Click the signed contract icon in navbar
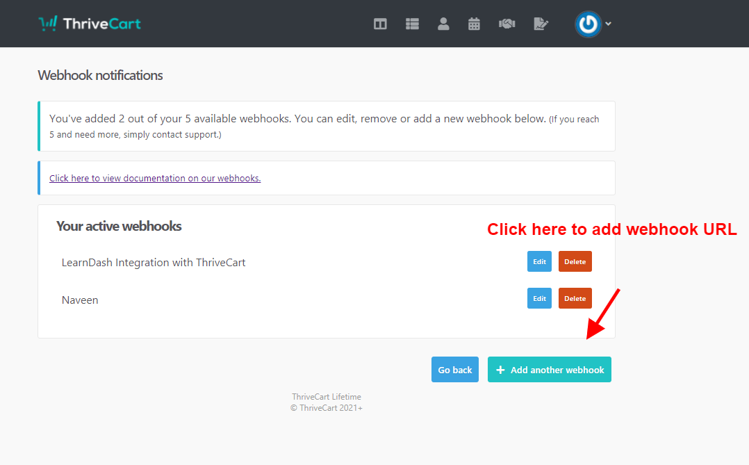Screen dimensions: 749x465 coord(541,24)
